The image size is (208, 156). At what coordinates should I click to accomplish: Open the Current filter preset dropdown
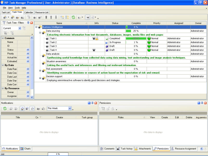[x=20, y=28]
